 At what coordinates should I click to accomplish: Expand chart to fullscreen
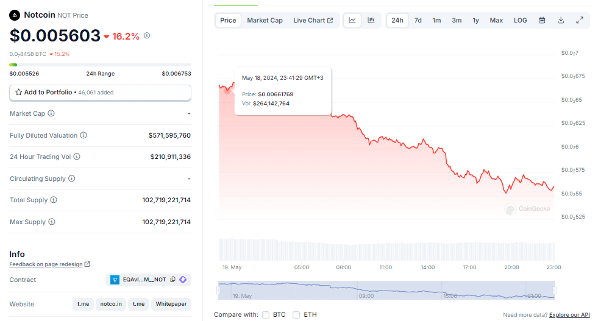click(579, 20)
